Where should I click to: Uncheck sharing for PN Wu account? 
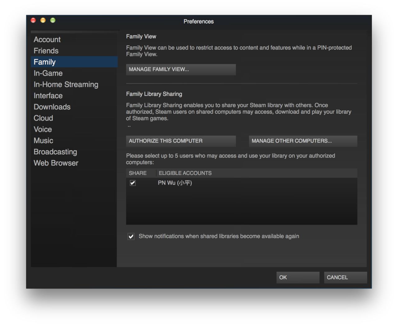[133, 183]
